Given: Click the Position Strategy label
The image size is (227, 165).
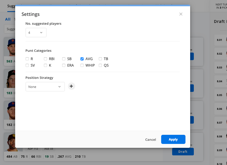Looking at the screenshot, I should coord(39,78).
